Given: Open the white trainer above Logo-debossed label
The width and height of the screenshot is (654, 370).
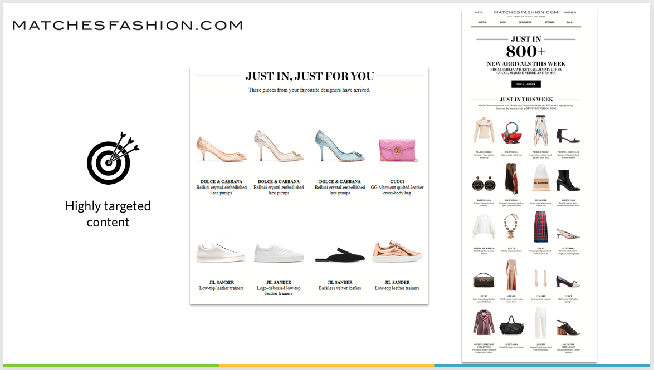Looking at the screenshot, I should click(x=279, y=253).
